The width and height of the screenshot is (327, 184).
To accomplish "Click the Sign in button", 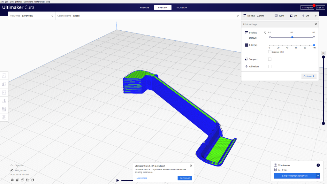I will [320, 8].
